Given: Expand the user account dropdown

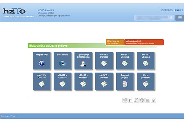Looking at the screenshot, I should [171, 17].
